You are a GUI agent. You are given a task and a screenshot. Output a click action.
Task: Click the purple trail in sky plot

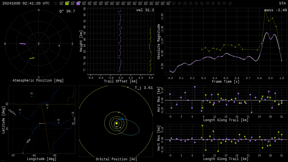[22, 44]
